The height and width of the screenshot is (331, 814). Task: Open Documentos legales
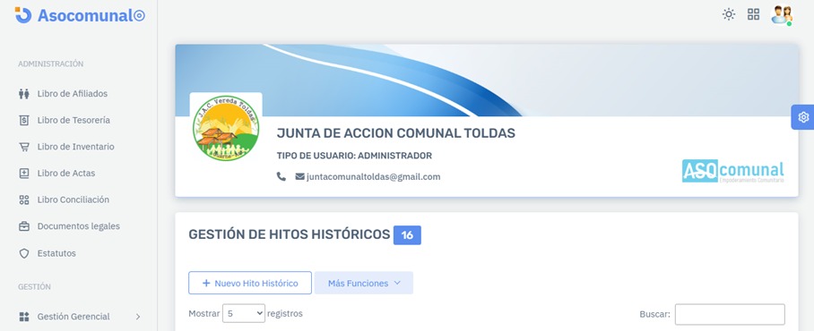(x=78, y=226)
